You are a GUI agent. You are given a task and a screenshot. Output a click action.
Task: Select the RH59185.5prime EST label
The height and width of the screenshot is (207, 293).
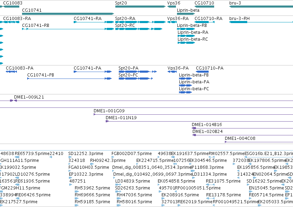[92, 202]
